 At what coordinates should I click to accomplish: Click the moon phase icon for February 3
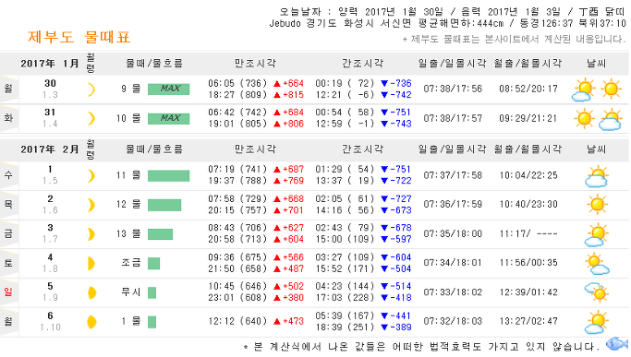pyautogui.click(x=91, y=234)
